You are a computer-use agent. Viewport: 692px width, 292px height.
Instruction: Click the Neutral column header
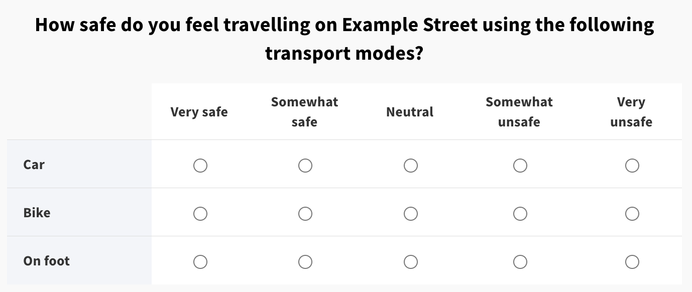click(410, 112)
